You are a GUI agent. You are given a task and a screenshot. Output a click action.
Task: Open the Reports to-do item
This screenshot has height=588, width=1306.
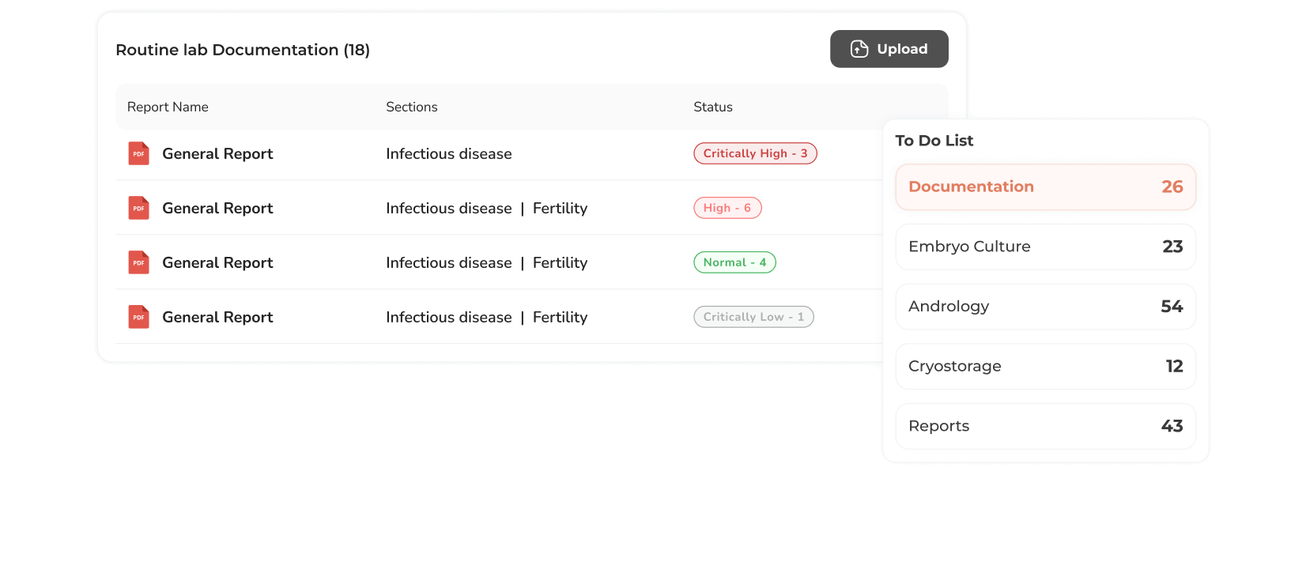point(1045,426)
